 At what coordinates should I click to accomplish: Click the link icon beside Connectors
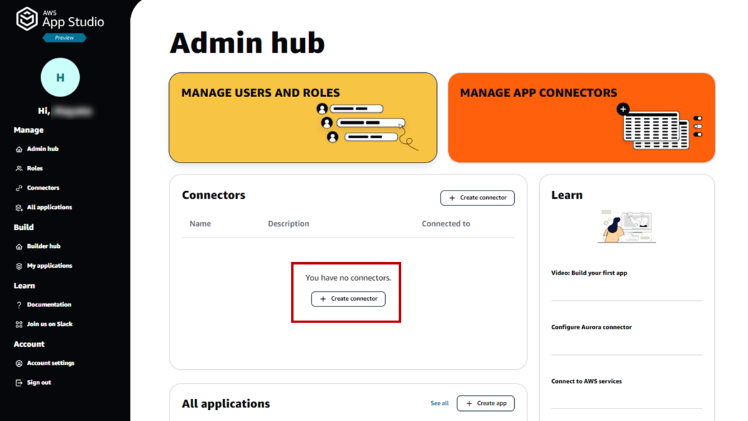click(x=19, y=188)
